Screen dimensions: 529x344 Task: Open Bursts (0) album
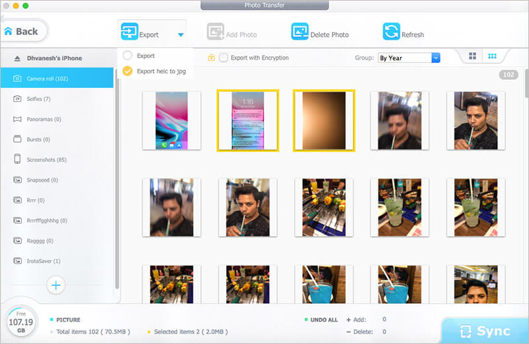(57, 140)
